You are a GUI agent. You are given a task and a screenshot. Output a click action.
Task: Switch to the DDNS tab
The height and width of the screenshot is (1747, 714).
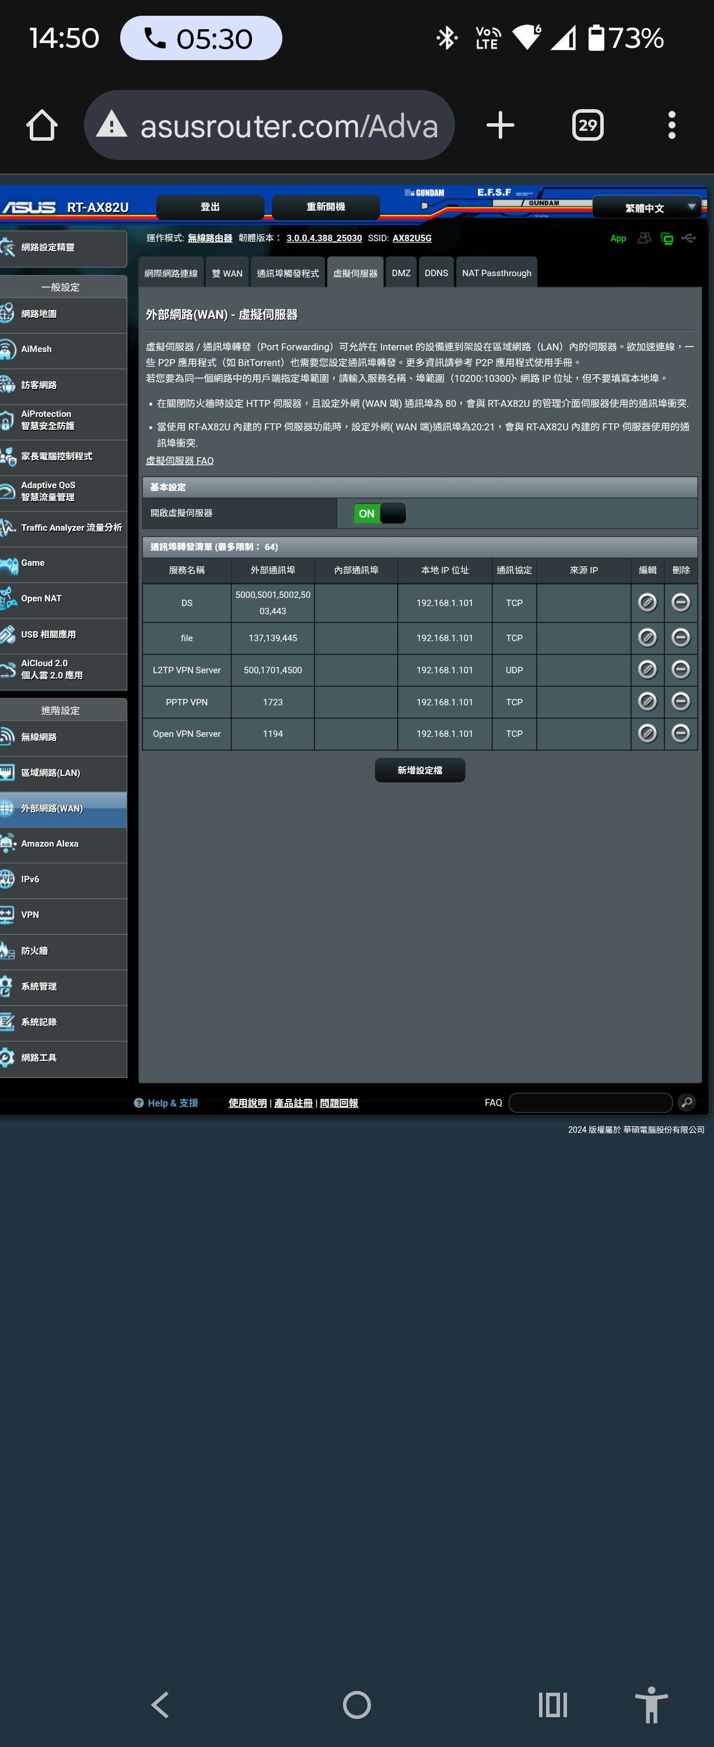[436, 273]
